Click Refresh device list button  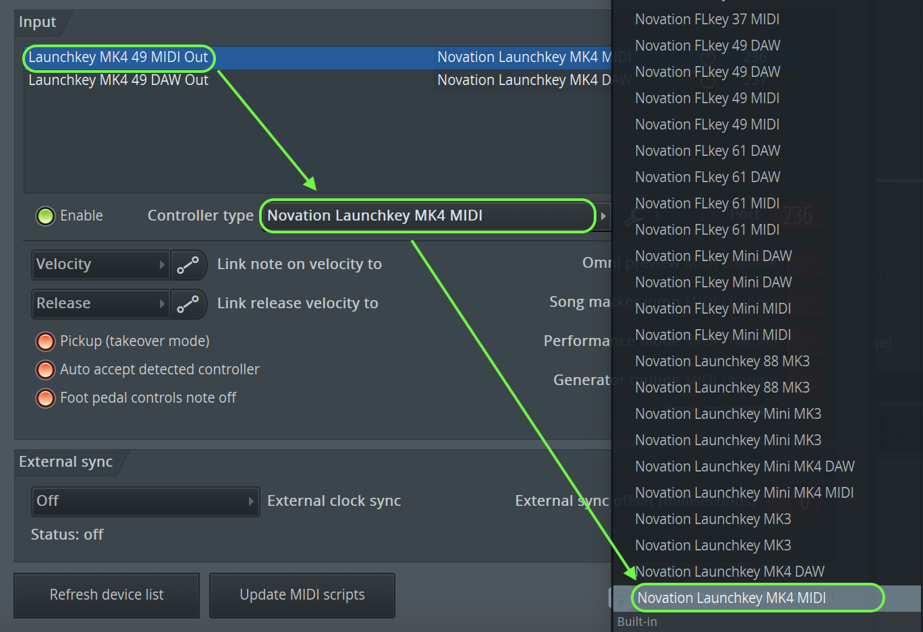click(x=107, y=595)
